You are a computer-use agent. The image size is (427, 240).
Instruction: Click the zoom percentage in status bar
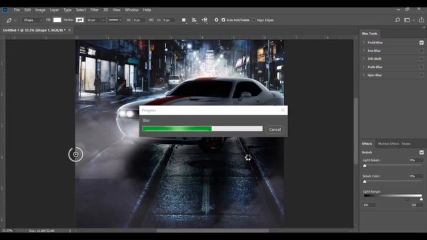7,231
